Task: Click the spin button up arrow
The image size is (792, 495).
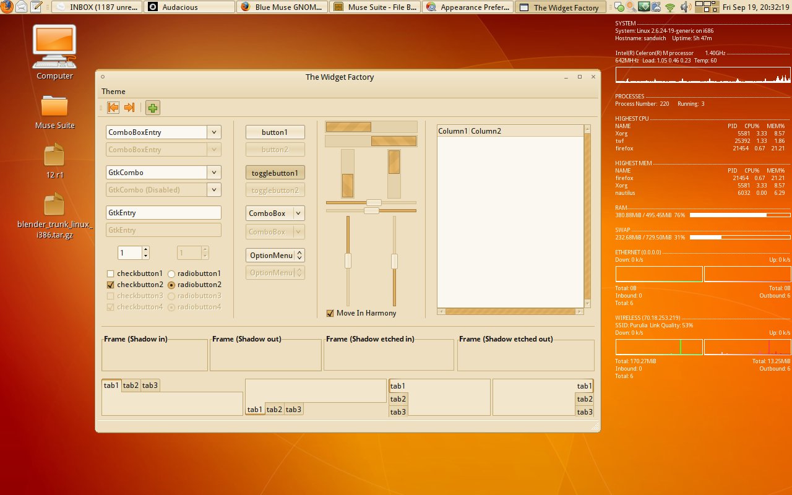Action: (x=145, y=249)
